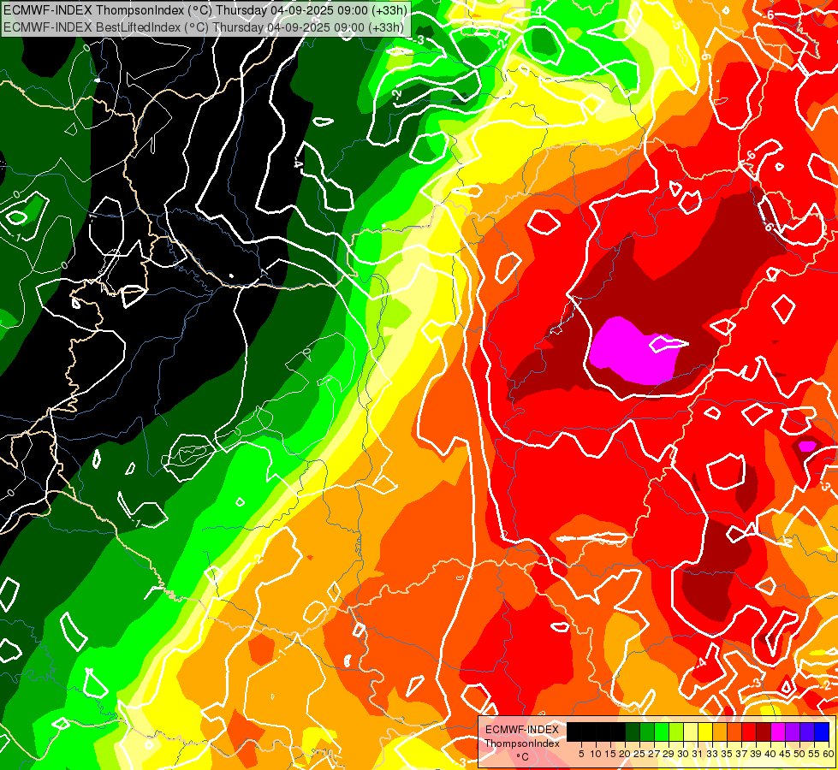Screen dimensions: 838x770
Task: Click the legend tick label '5'
Action: point(581,754)
